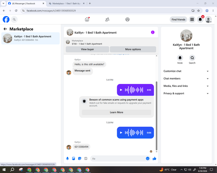Image resolution: width=217 pixels, height=173 pixels.
Task: Open the tab search dropdown arrow
Action: pos(3,3)
